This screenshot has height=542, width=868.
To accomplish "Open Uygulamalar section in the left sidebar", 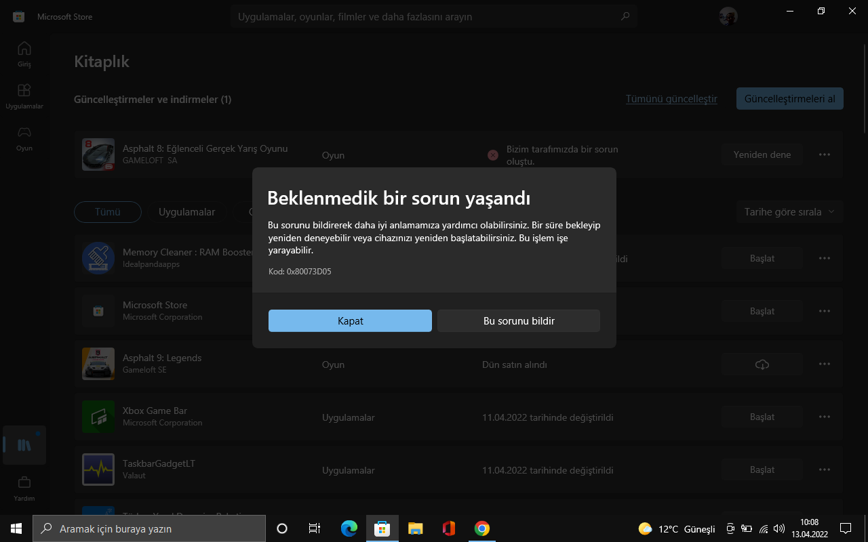I will [24, 96].
